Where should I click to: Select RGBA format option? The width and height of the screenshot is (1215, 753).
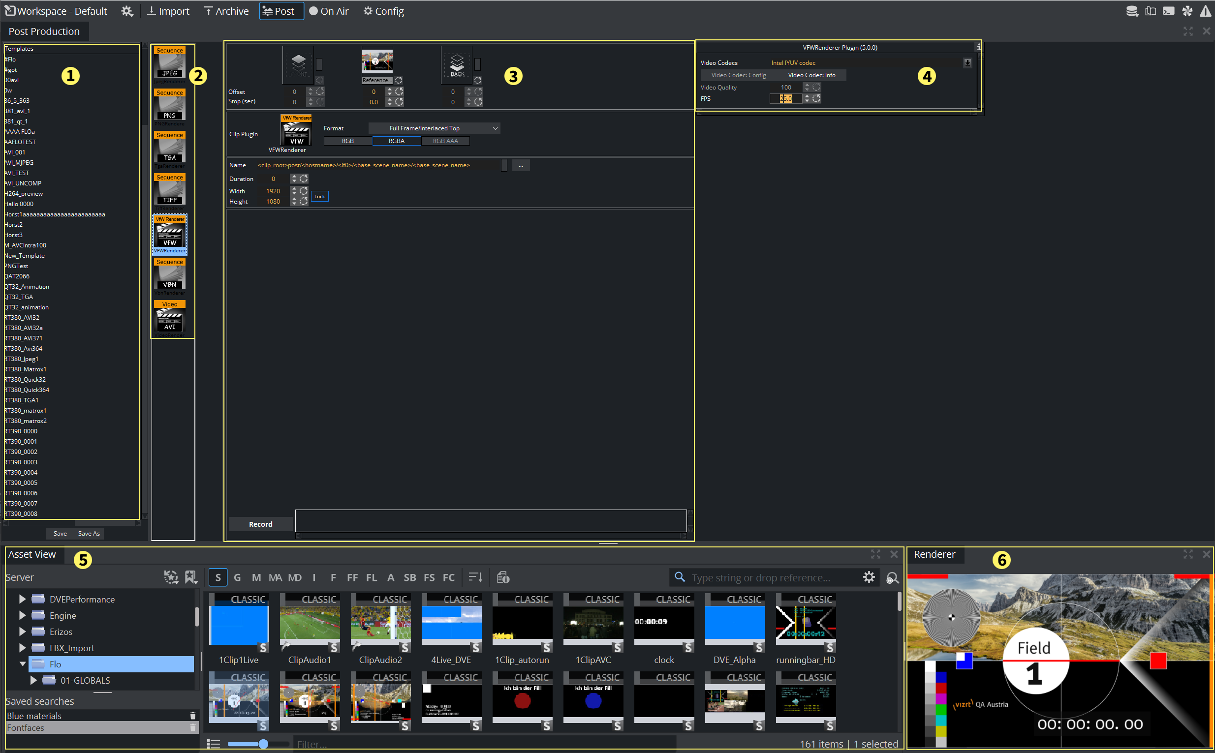[397, 141]
